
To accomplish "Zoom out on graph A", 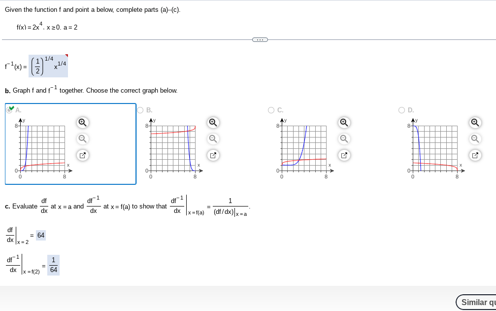I will pos(82,138).
